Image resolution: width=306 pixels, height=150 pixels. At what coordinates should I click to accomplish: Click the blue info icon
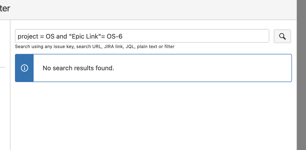(24, 68)
